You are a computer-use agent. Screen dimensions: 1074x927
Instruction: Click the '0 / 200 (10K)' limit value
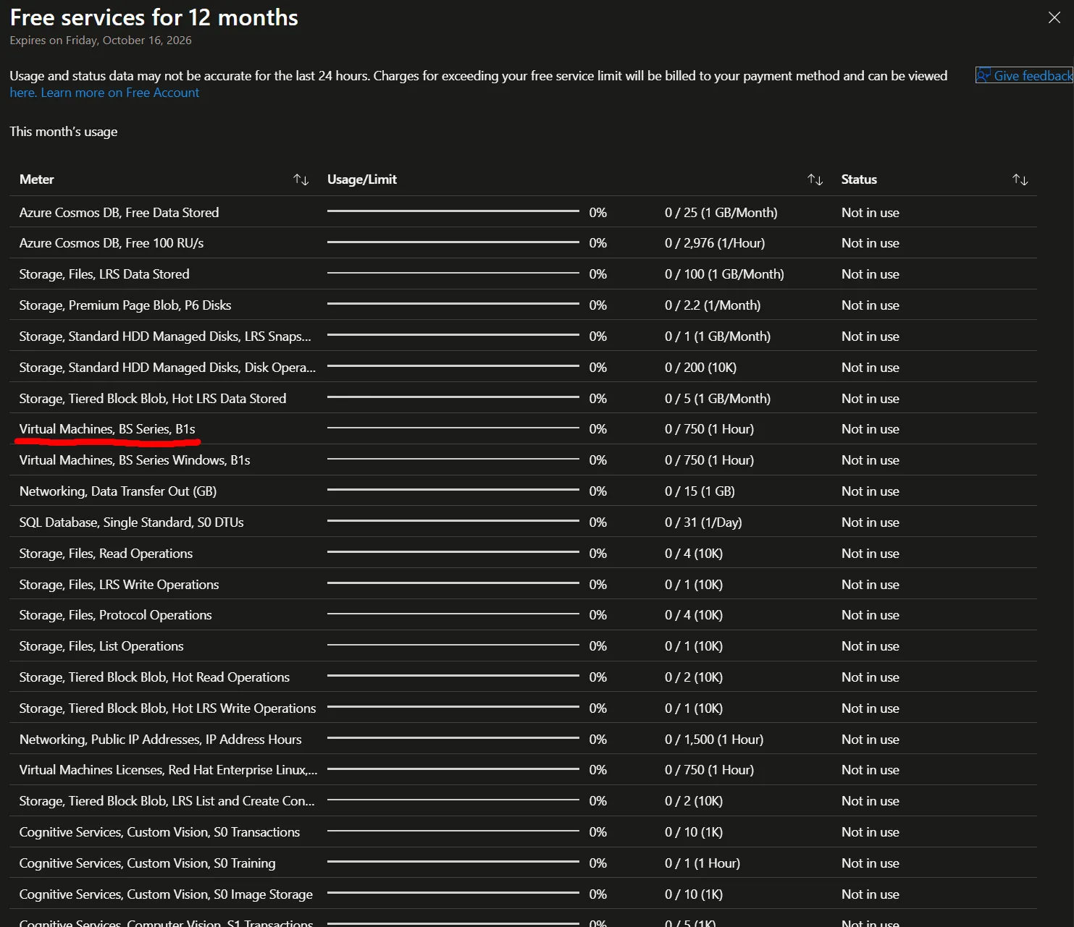click(700, 368)
